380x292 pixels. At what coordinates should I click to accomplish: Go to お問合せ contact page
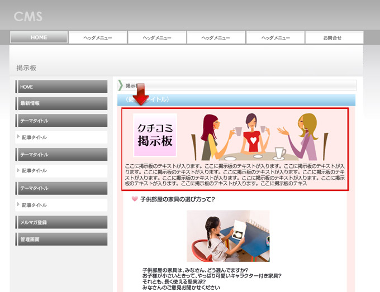334,37
